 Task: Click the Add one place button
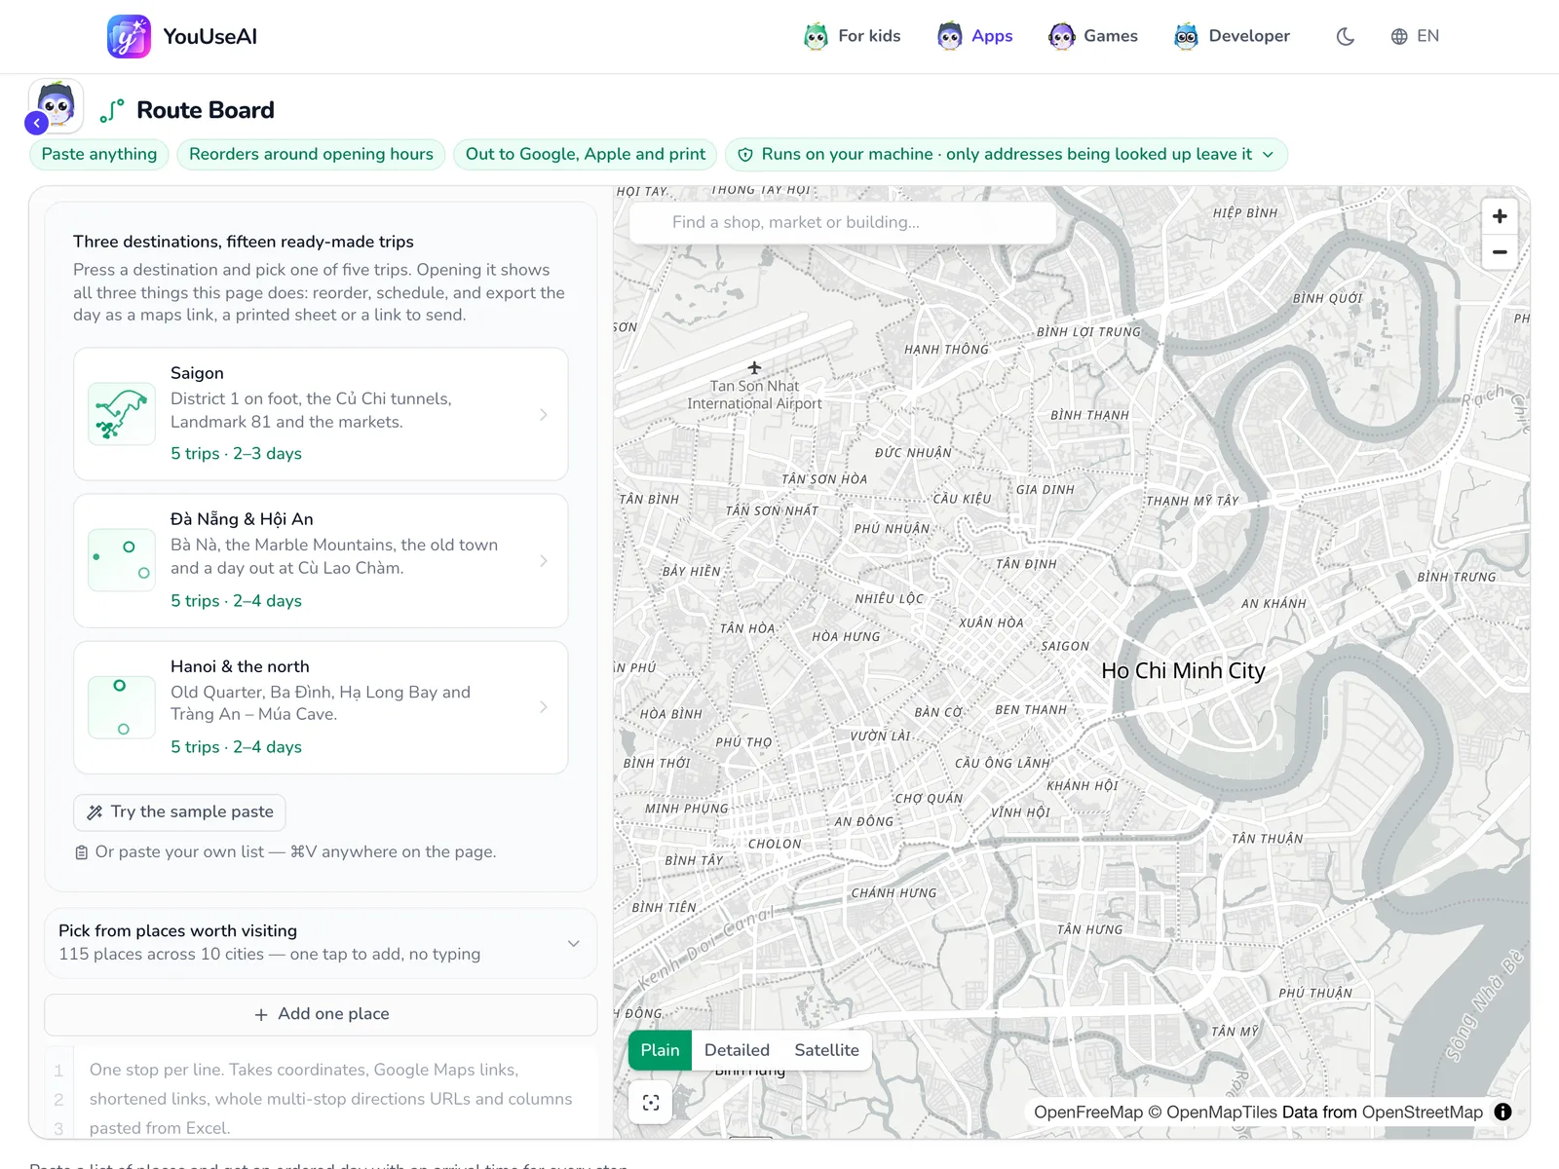point(321,1014)
